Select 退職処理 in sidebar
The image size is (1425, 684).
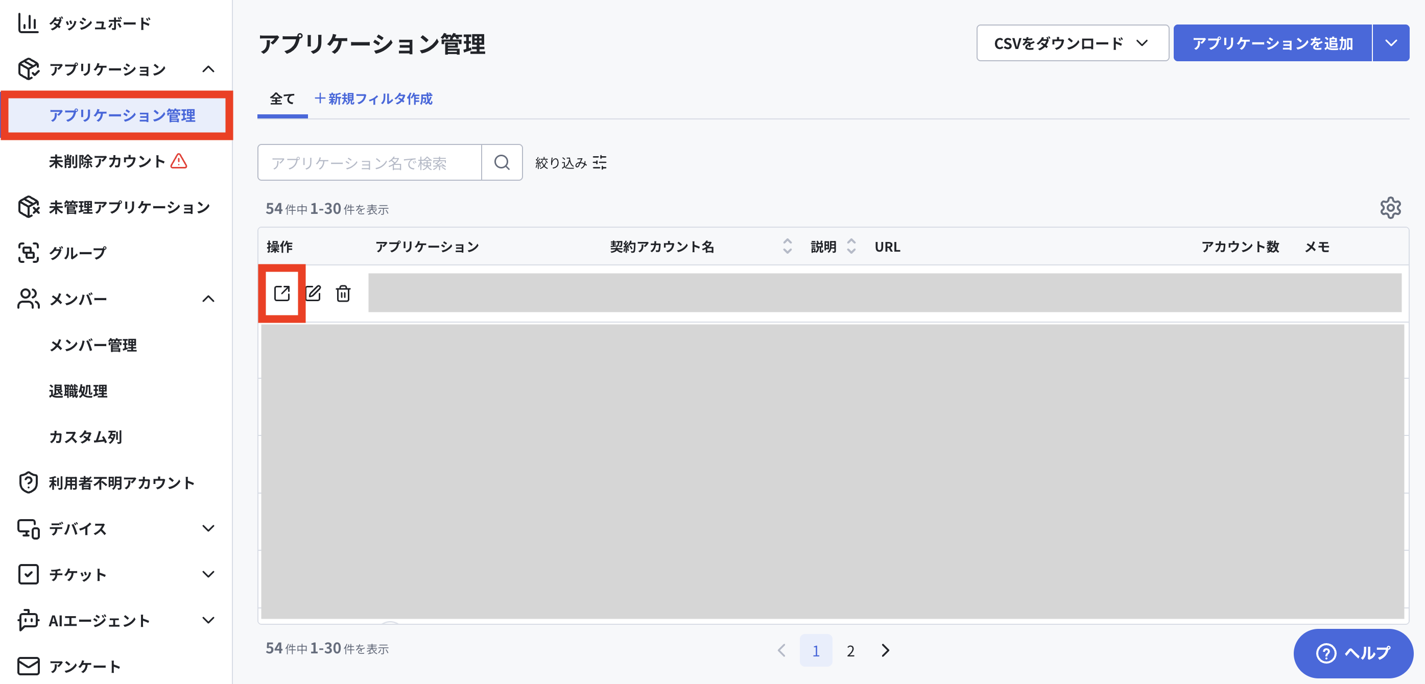[78, 390]
